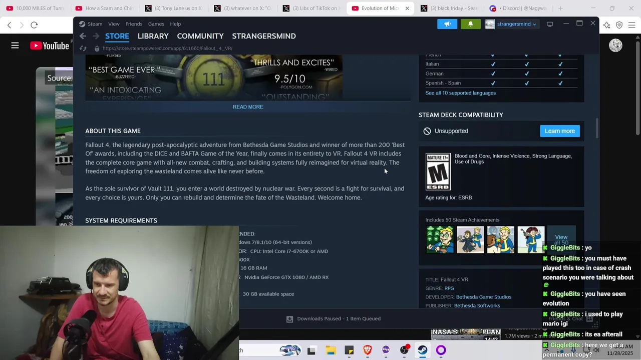Screen dimensions: 641x360
Task: Switch to 'black friday' search browser tab
Action: pyautogui.click(x=450, y=8)
